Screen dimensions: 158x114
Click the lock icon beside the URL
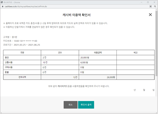(3, 6)
